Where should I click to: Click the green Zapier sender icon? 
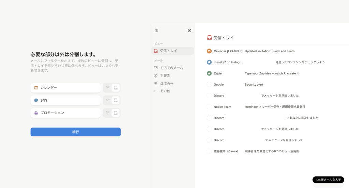point(209,73)
